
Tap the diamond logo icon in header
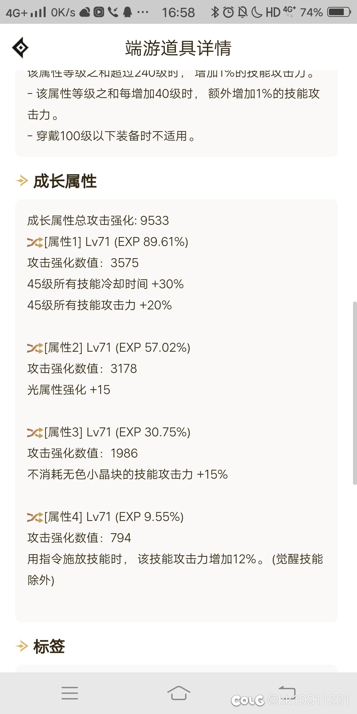pyautogui.click(x=20, y=48)
